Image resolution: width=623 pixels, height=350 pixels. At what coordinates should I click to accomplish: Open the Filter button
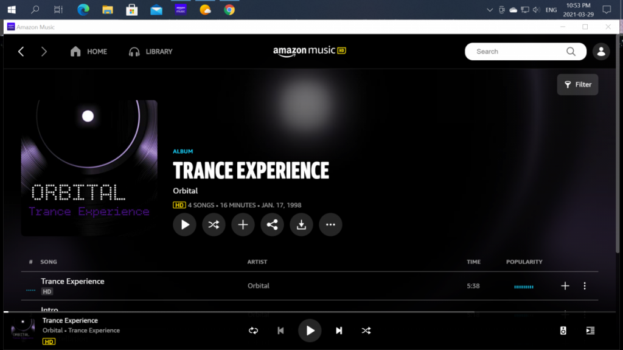pos(578,84)
